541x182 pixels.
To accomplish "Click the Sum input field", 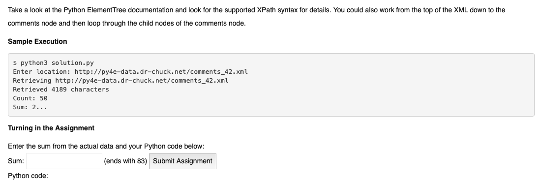I will [64, 161].
